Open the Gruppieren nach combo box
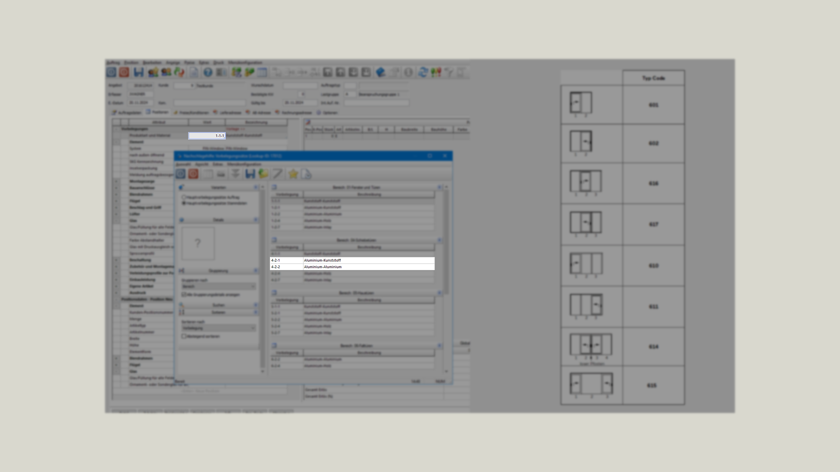Screen dimensions: 840x472 [219, 287]
